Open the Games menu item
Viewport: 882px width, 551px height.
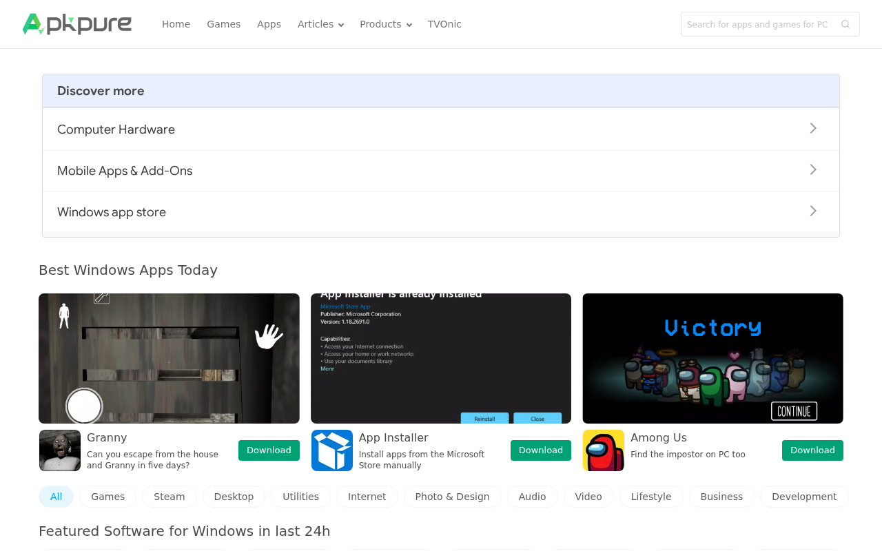pos(223,24)
